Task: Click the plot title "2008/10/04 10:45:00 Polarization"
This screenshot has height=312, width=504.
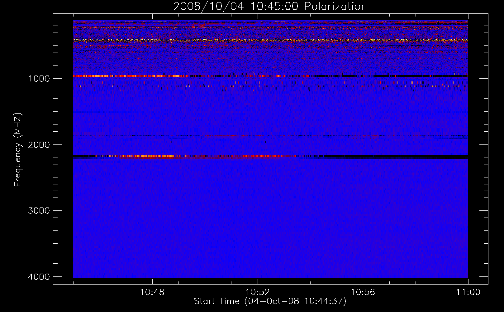Action: tap(270, 7)
